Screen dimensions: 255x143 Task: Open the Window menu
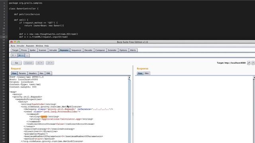(39, 46)
